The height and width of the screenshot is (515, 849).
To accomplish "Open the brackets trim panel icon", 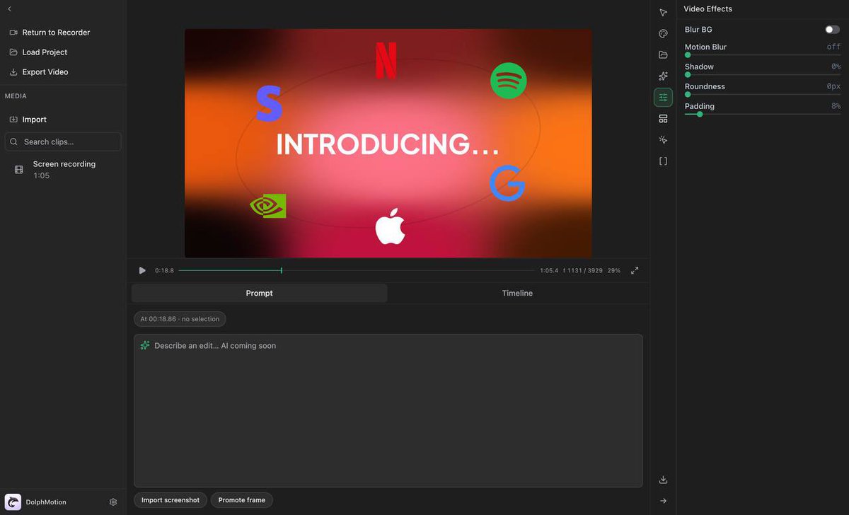I will click(663, 161).
